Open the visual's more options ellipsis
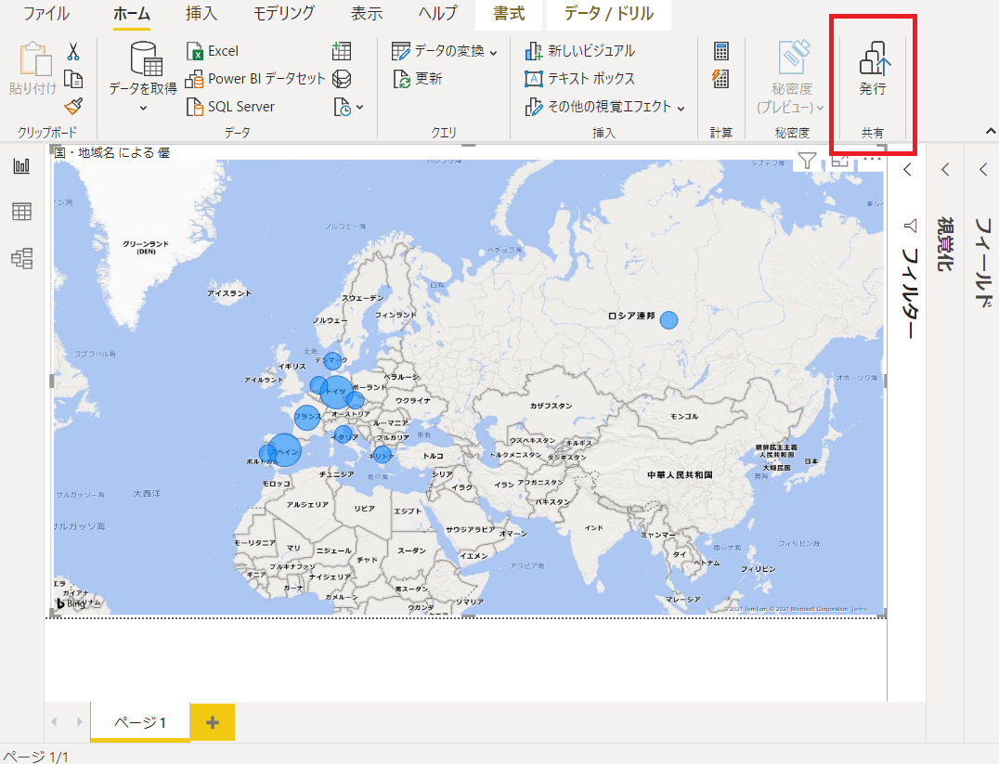The height and width of the screenshot is (764, 999). [x=871, y=160]
